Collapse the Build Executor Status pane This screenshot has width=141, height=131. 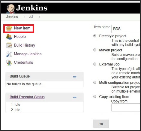75,97
